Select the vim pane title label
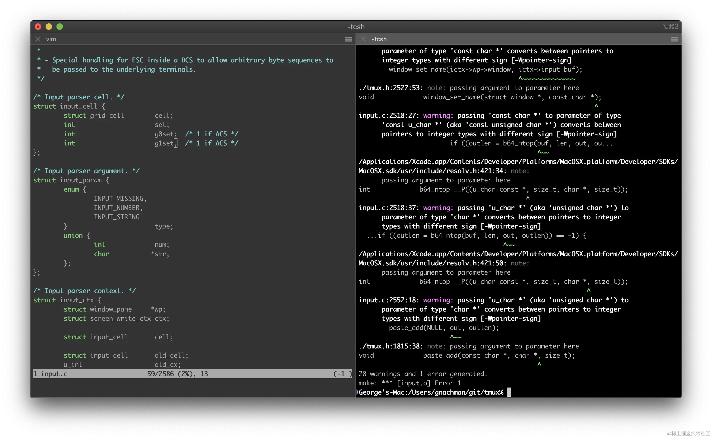Screen dimensions: 712x438 tap(51, 39)
